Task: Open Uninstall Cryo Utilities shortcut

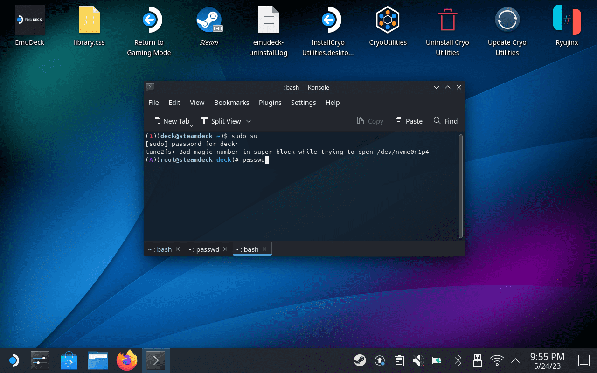Action: (x=447, y=31)
